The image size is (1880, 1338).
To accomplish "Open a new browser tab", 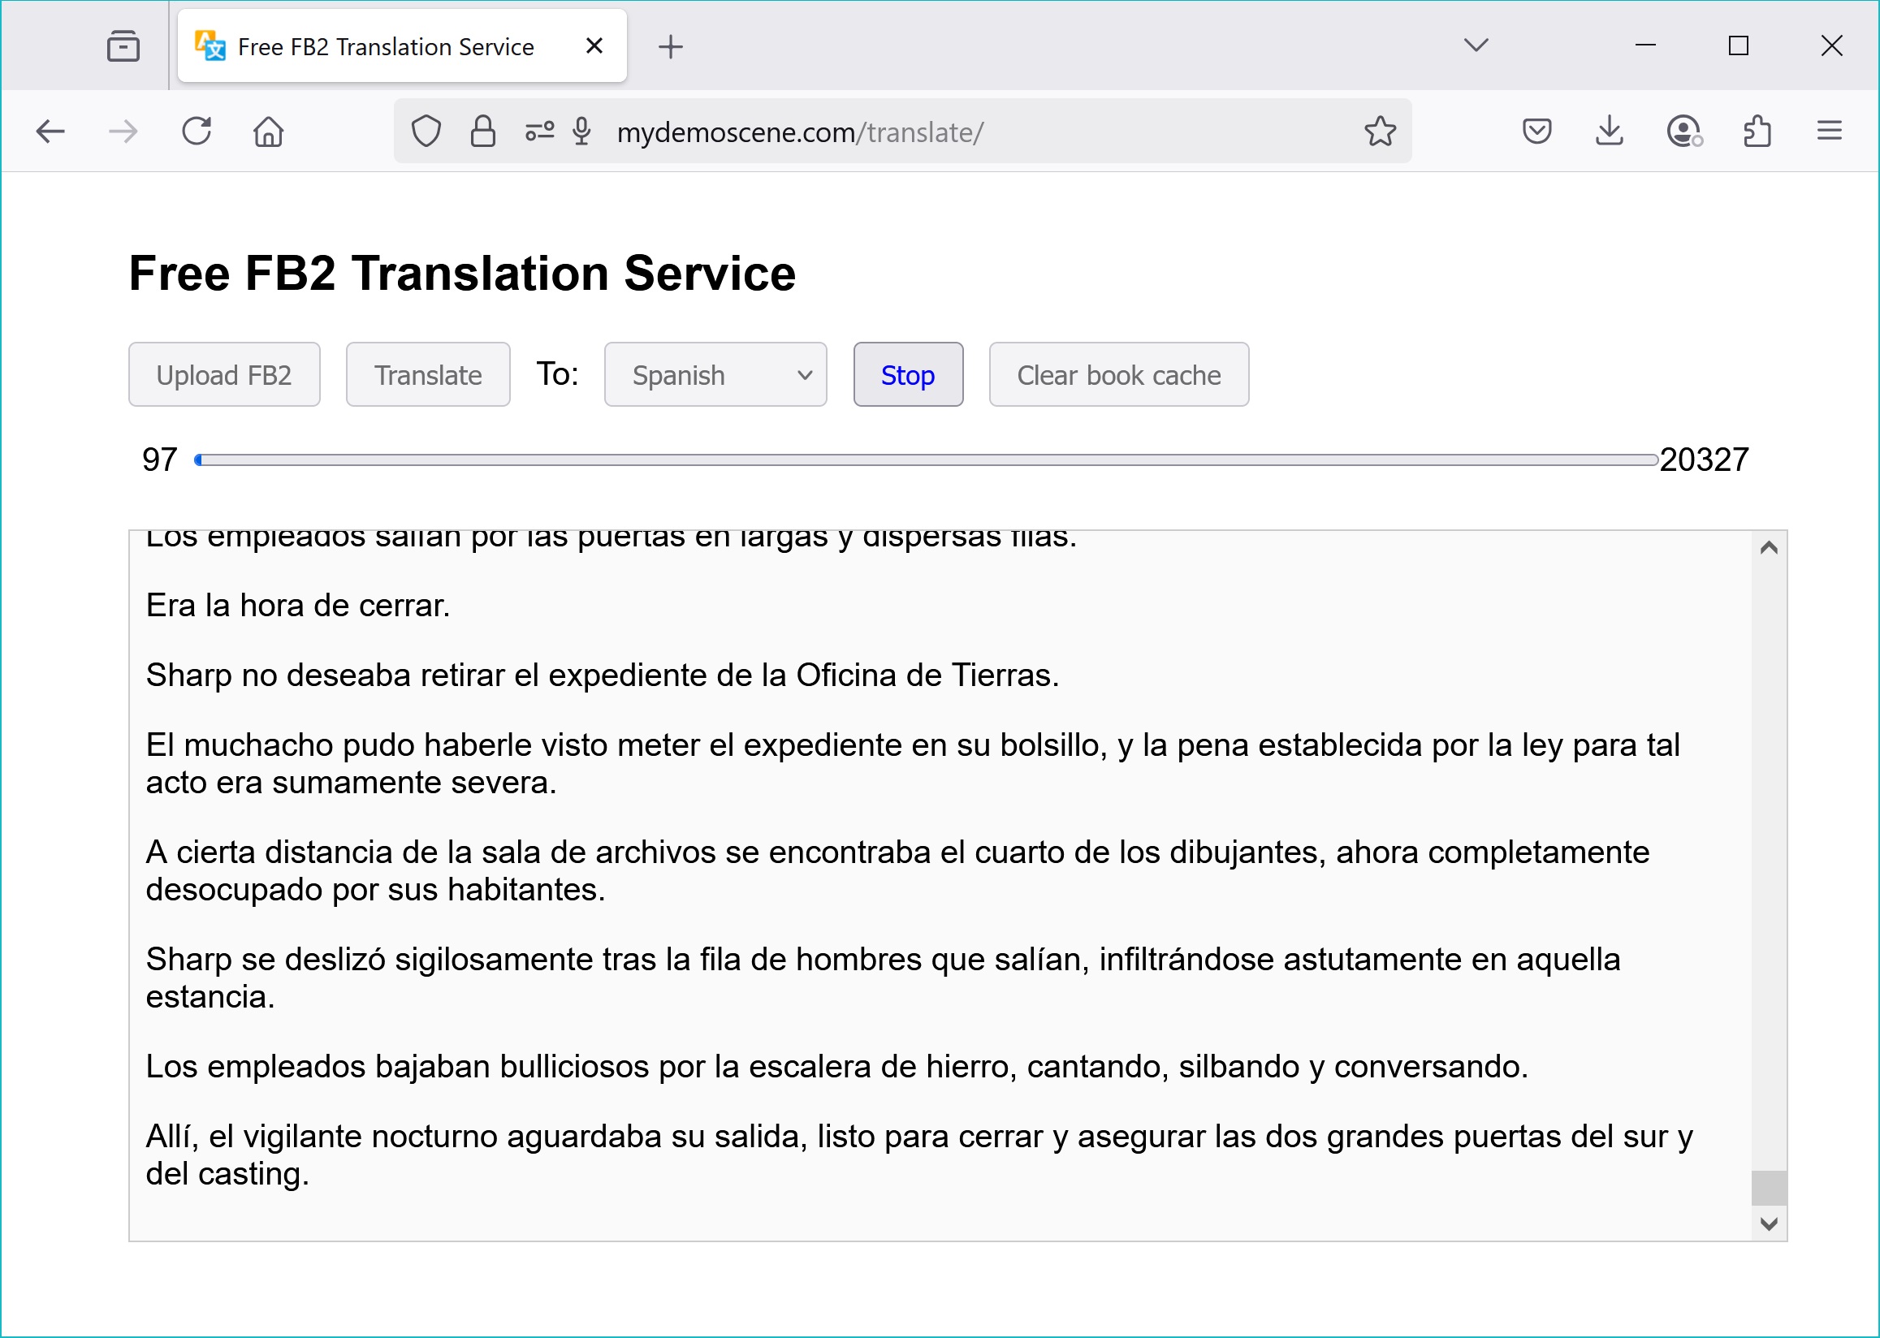I will click(x=670, y=46).
